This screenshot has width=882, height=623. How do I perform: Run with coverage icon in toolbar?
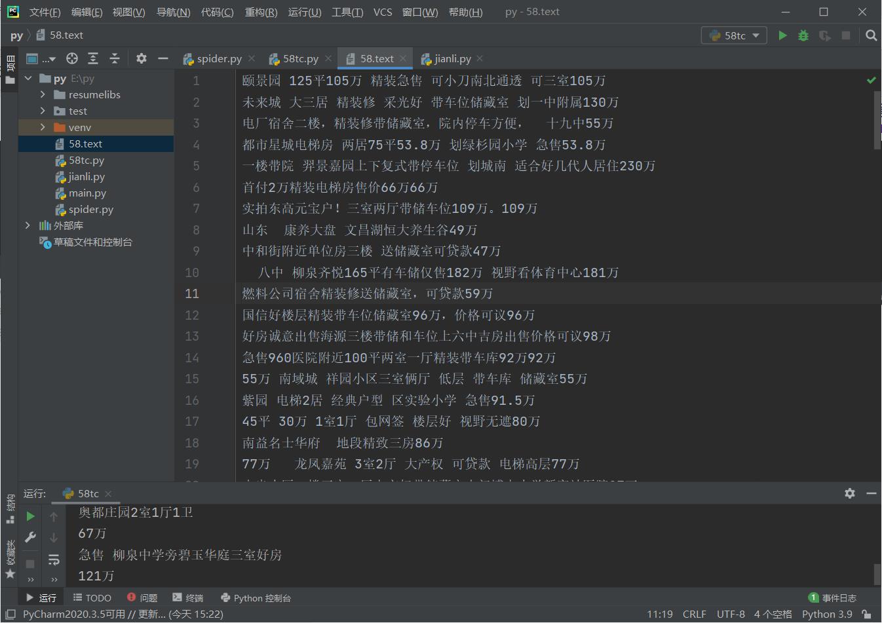(825, 35)
